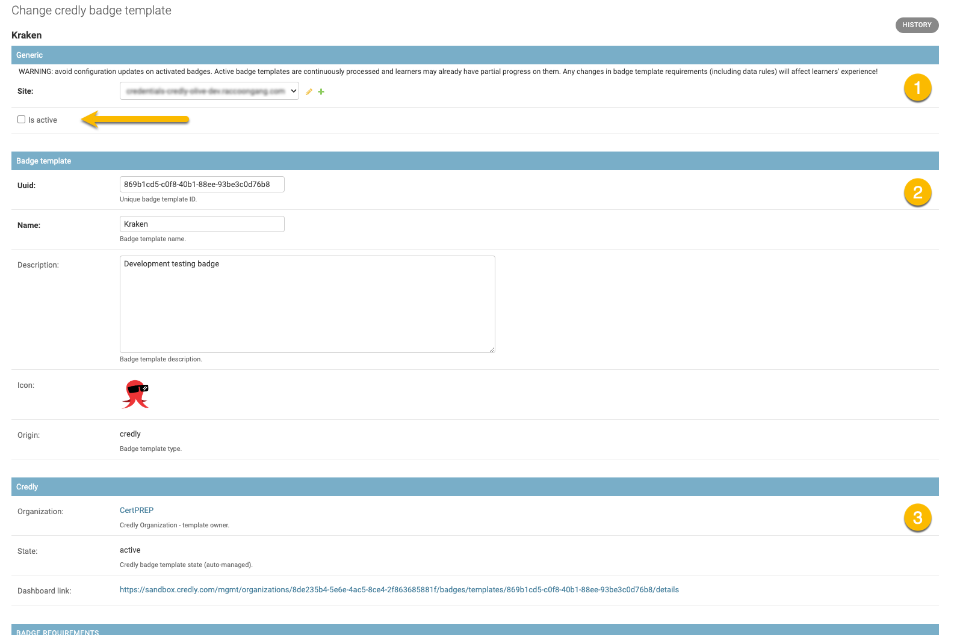Click the Generic section header
This screenshot has width=954, height=635.
(x=29, y=55)
